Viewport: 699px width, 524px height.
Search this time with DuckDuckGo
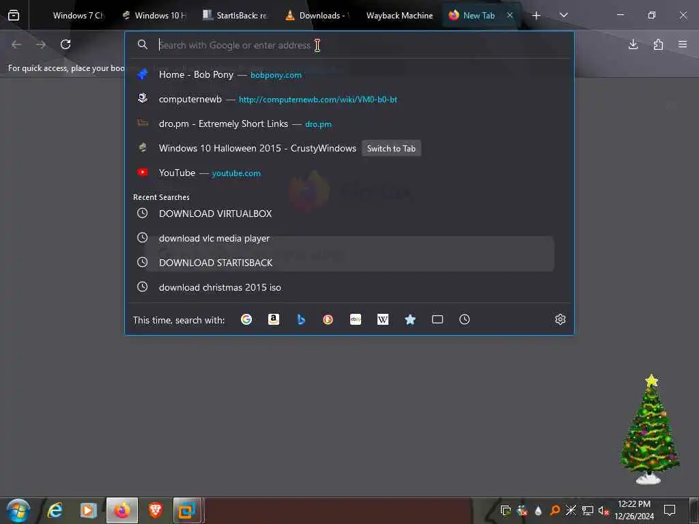328,319
